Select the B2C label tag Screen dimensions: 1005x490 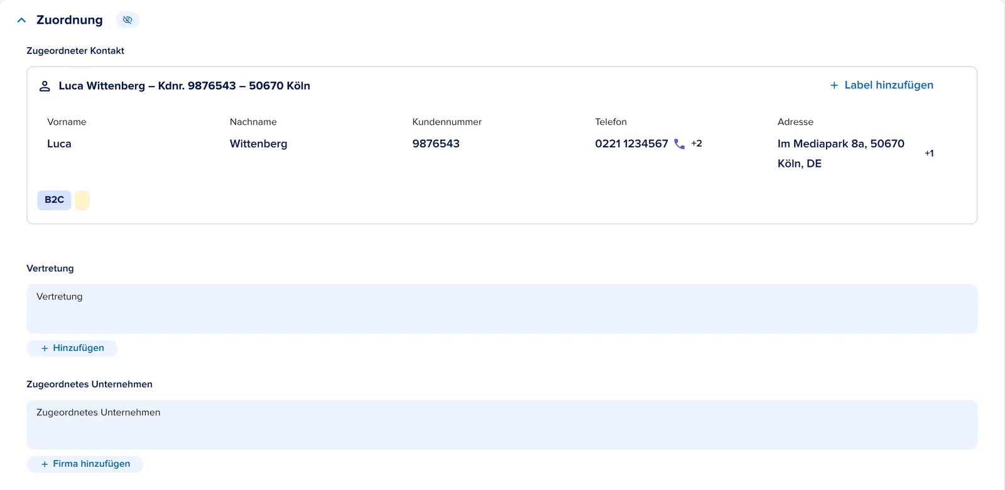(x=54, y=200)
